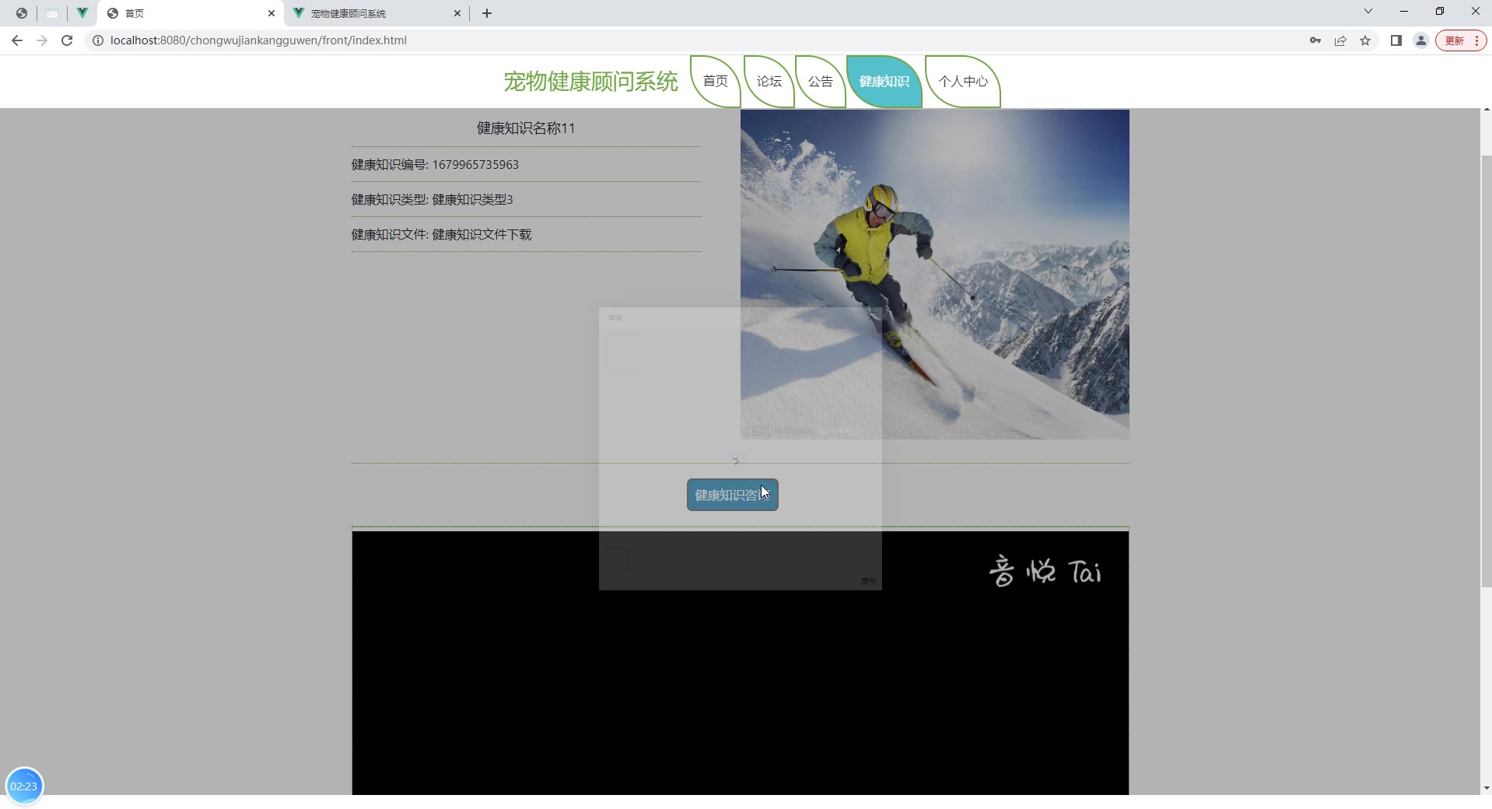The image size is (1492, 809).
Task: Click the scrollbar up arrow
Action: point(1487,110)
